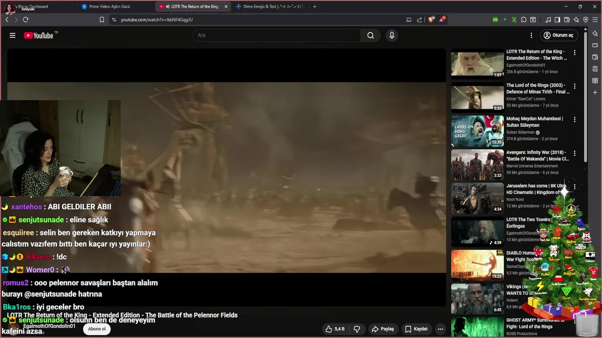Open site information icon in address bar
Viewport: 602px width, 338px height.
(x=114, y=20)
